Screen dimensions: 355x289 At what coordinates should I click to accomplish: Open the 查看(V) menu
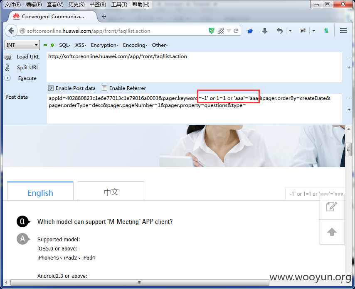pos(55,5)
